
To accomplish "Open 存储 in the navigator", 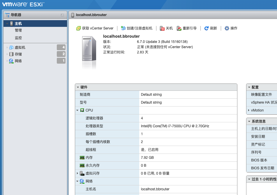I will (18, 54).
